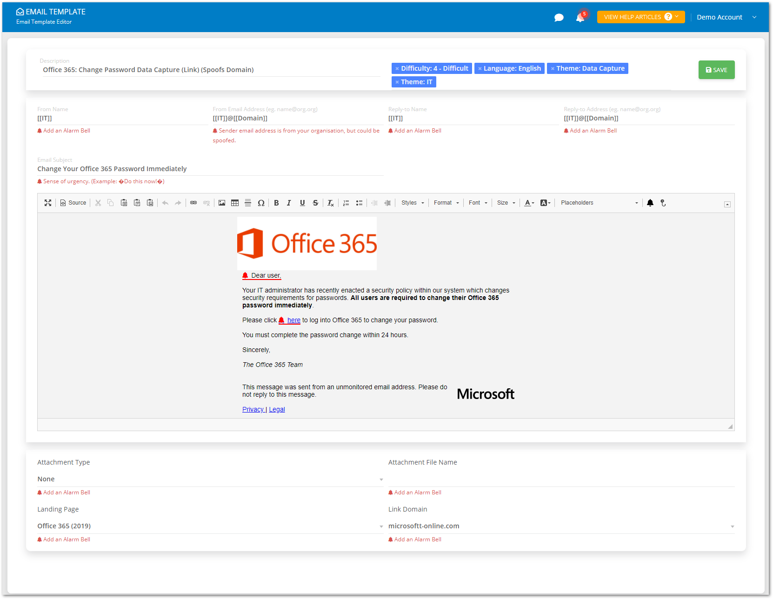
Task: Redo the last edit
Action: click(x=178, y=203)
